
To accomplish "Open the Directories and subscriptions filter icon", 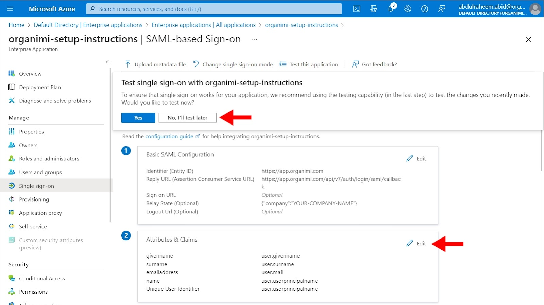I will click(x=374, y=9).
